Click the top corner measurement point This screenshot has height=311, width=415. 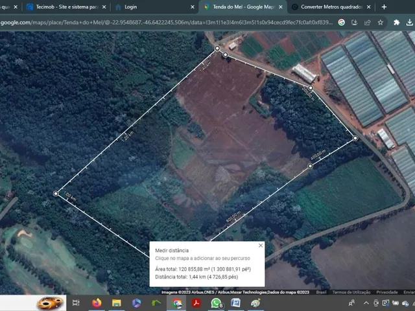pyautogui.click(x=217, y=48)
